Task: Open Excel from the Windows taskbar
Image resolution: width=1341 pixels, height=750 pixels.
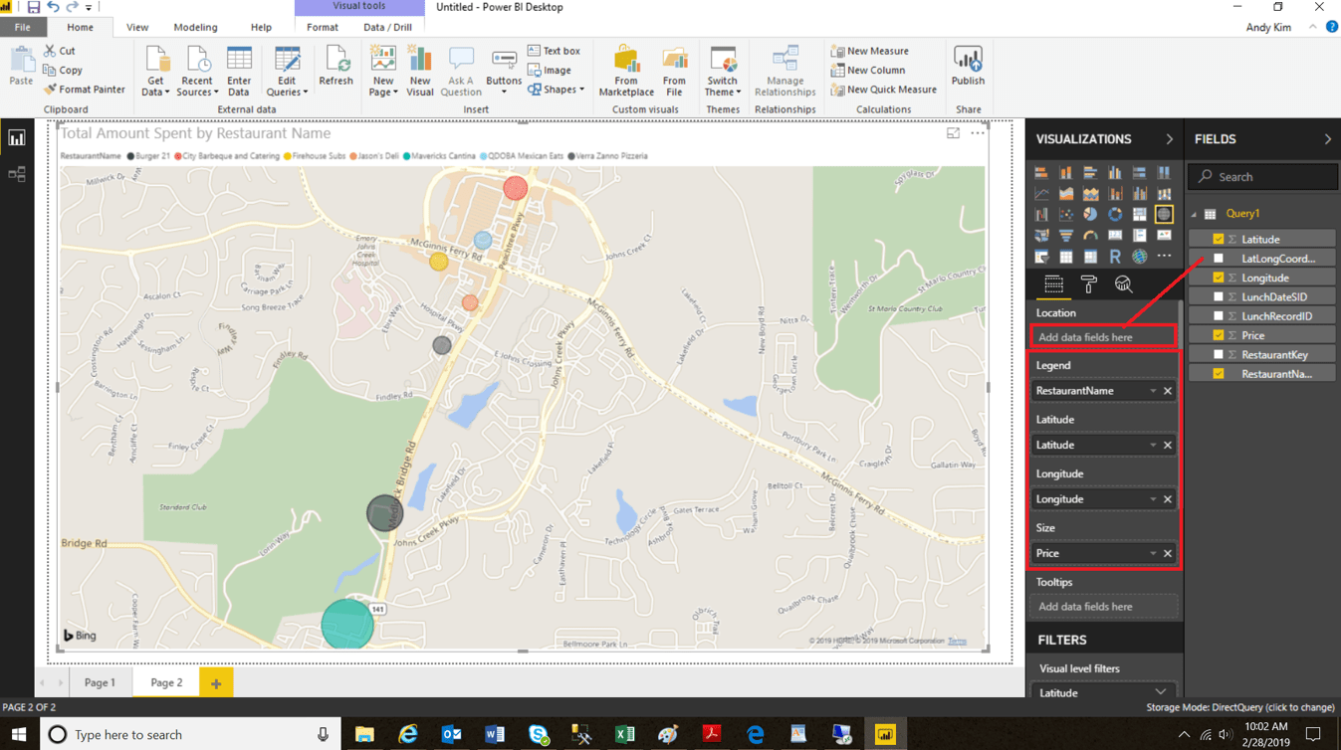Action: click(624, 734)
